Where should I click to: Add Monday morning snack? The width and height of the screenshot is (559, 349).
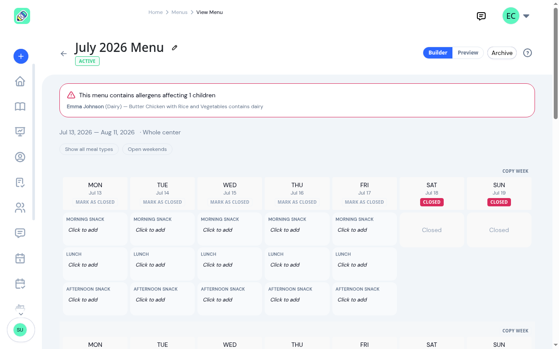(x=95, y=229)
